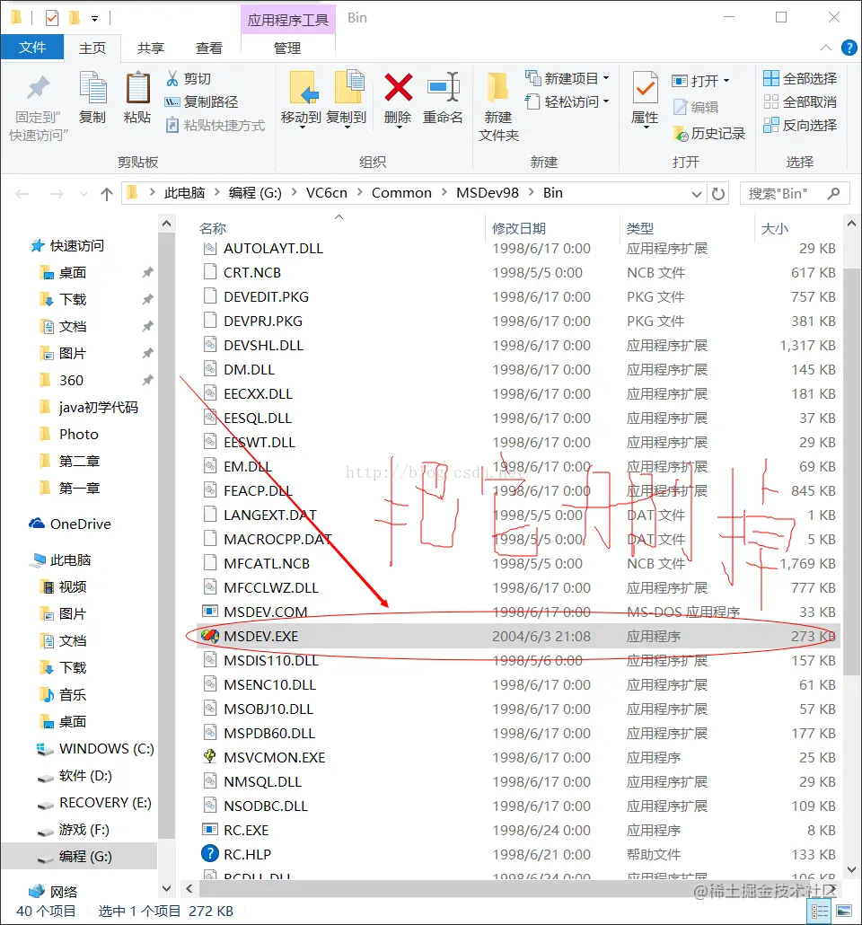The width and height of the screenshot is (862, 925).
Task: Click the Search Bin input box
Action: point(794,193)
